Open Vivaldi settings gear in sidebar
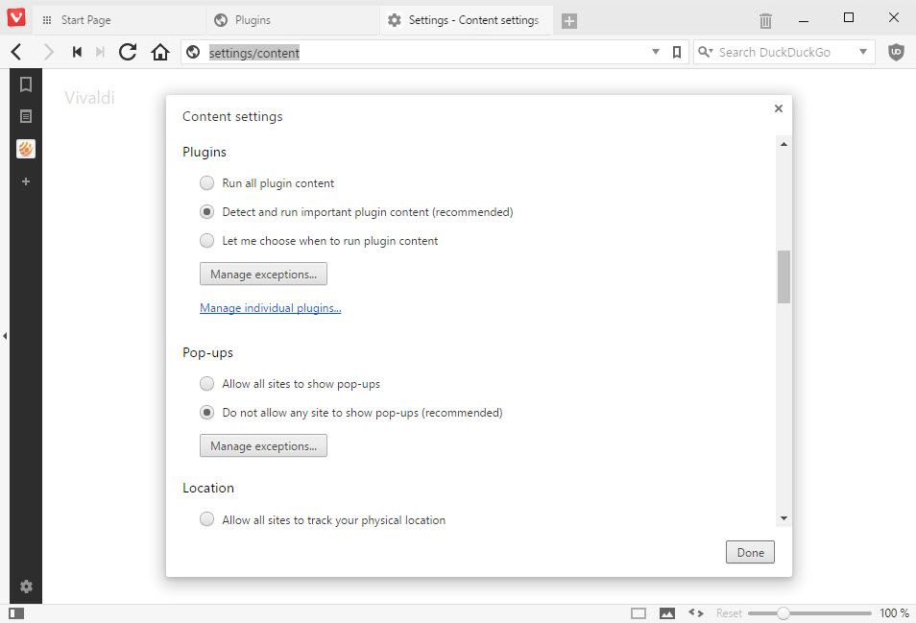Image resolution: width=916 pixels, height=623 pixels. coord(26,587)
